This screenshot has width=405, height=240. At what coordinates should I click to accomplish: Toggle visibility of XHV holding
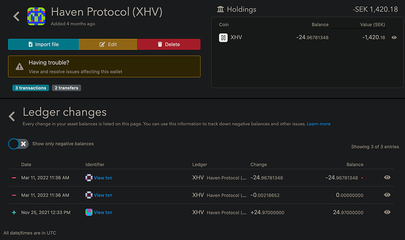point(394,38)
